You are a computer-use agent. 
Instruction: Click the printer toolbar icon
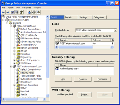point(34,12)
